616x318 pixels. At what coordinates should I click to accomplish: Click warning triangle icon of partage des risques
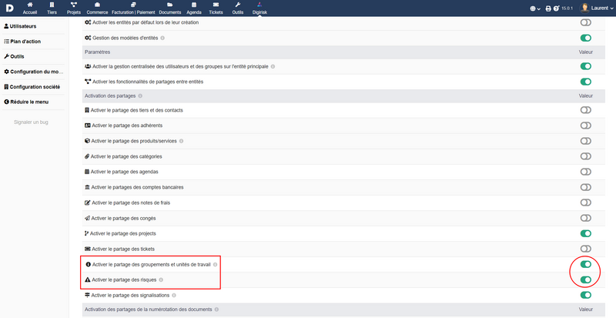88,280
